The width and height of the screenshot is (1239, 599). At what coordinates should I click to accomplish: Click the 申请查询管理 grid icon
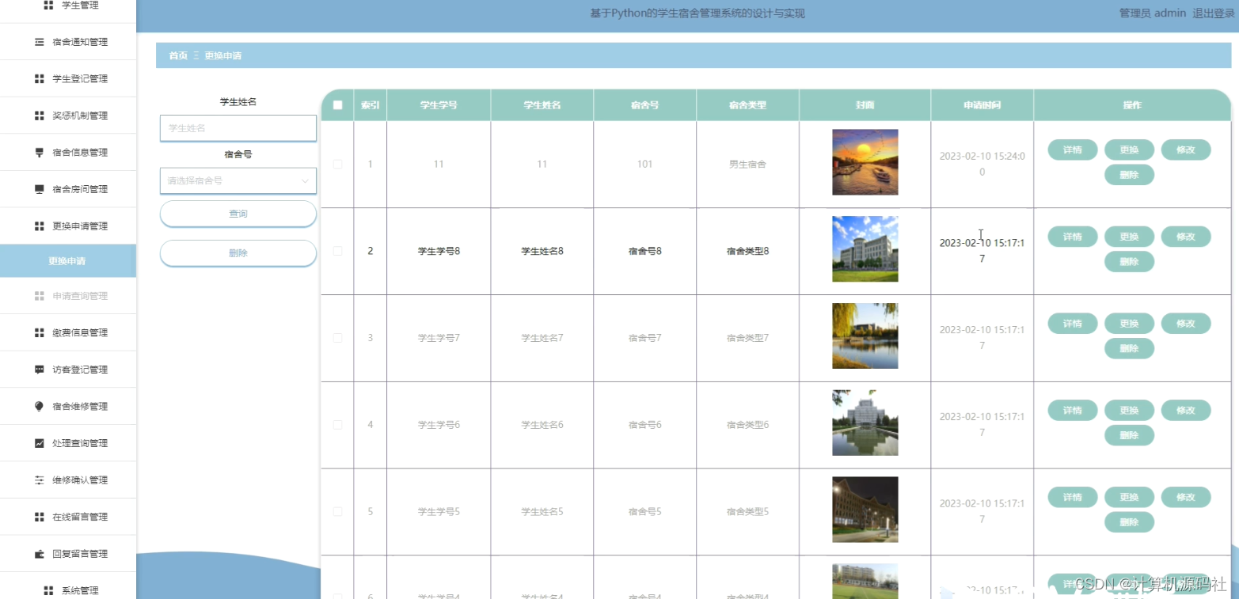point(40,296)
